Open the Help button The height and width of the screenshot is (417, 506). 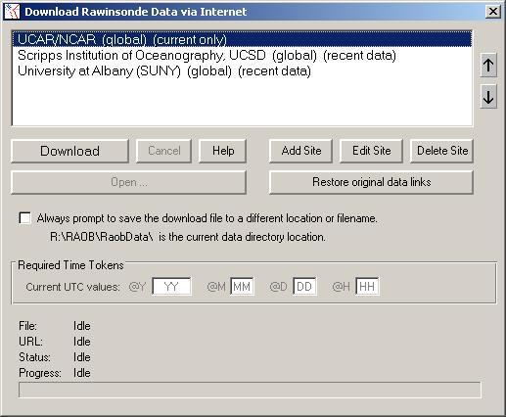coord(222,151)
